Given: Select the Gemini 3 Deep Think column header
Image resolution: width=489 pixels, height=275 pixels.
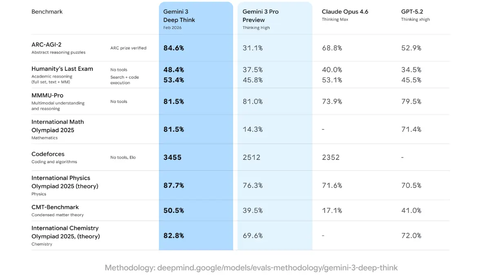Looking at the screenshot, I should tap(179, 16).
